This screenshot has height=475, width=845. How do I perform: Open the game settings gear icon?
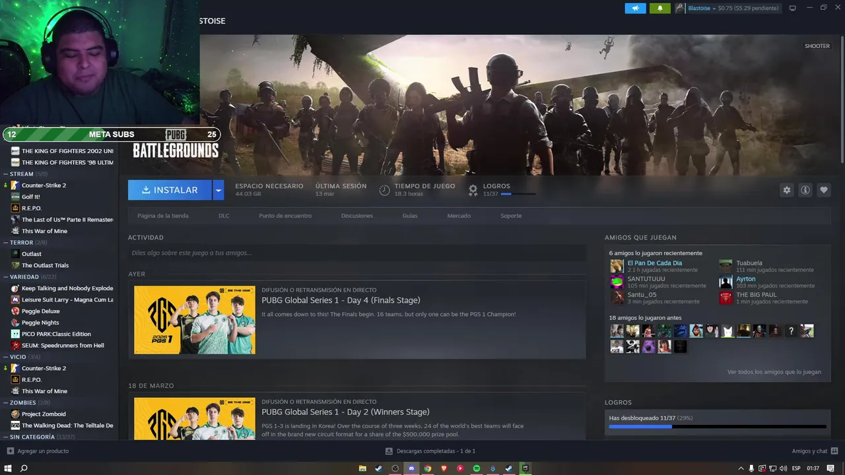click(x=786, y=190)
